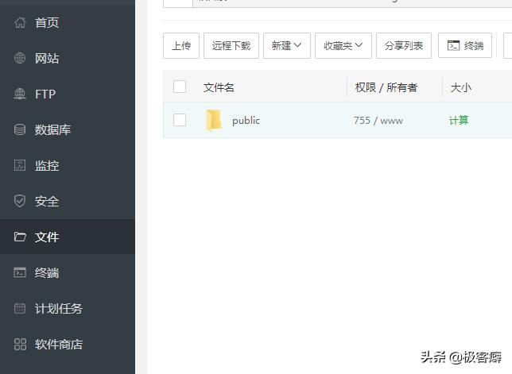Click the monitor chart icon beside 监控
512x374 pixels.
click(x=20, y=165)
